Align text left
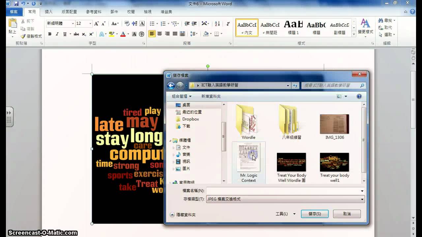 tap(152, 34)
